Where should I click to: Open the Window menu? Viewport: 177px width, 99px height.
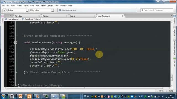point(63,6)
